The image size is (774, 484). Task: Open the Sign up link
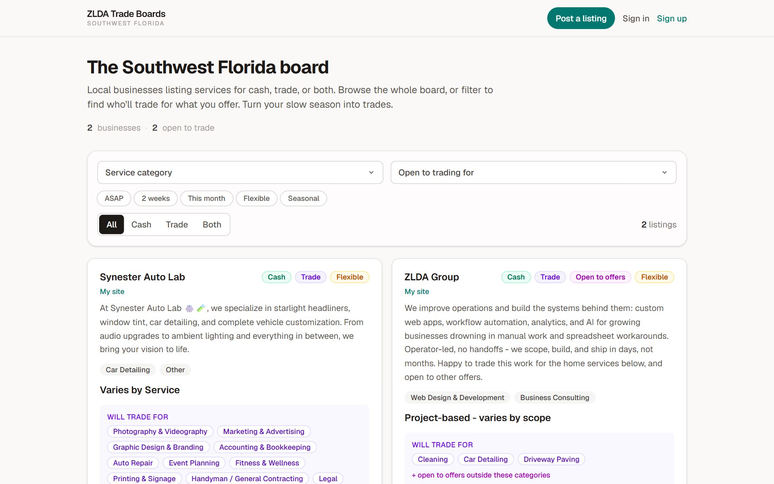pyautogui.click(x=672, y=19)
